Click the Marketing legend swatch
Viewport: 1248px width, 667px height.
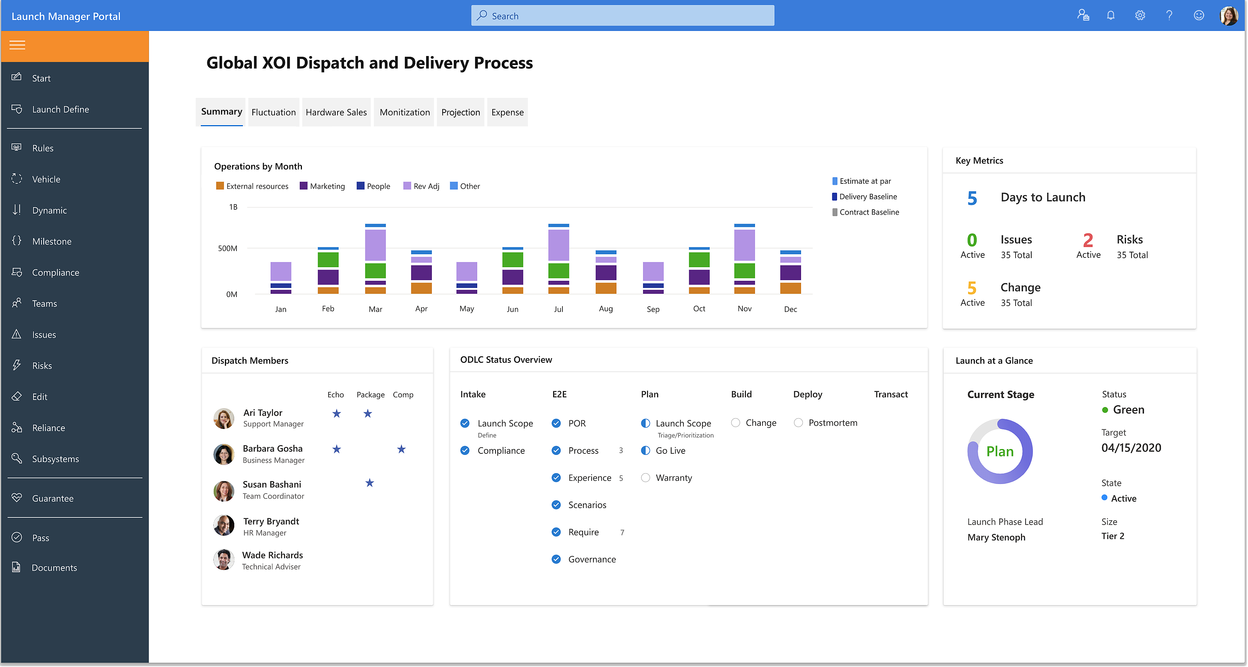304,186
